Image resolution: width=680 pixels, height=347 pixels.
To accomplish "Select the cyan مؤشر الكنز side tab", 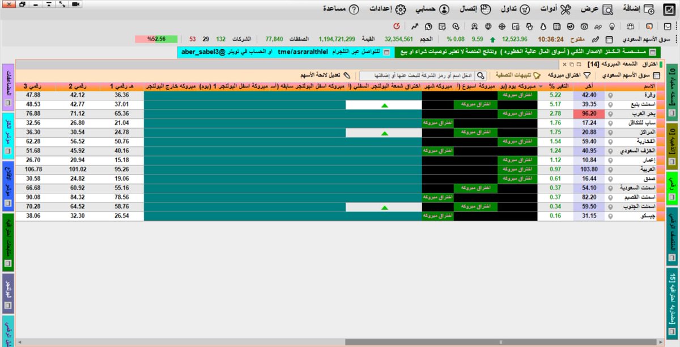I will [x=8, y=135].
